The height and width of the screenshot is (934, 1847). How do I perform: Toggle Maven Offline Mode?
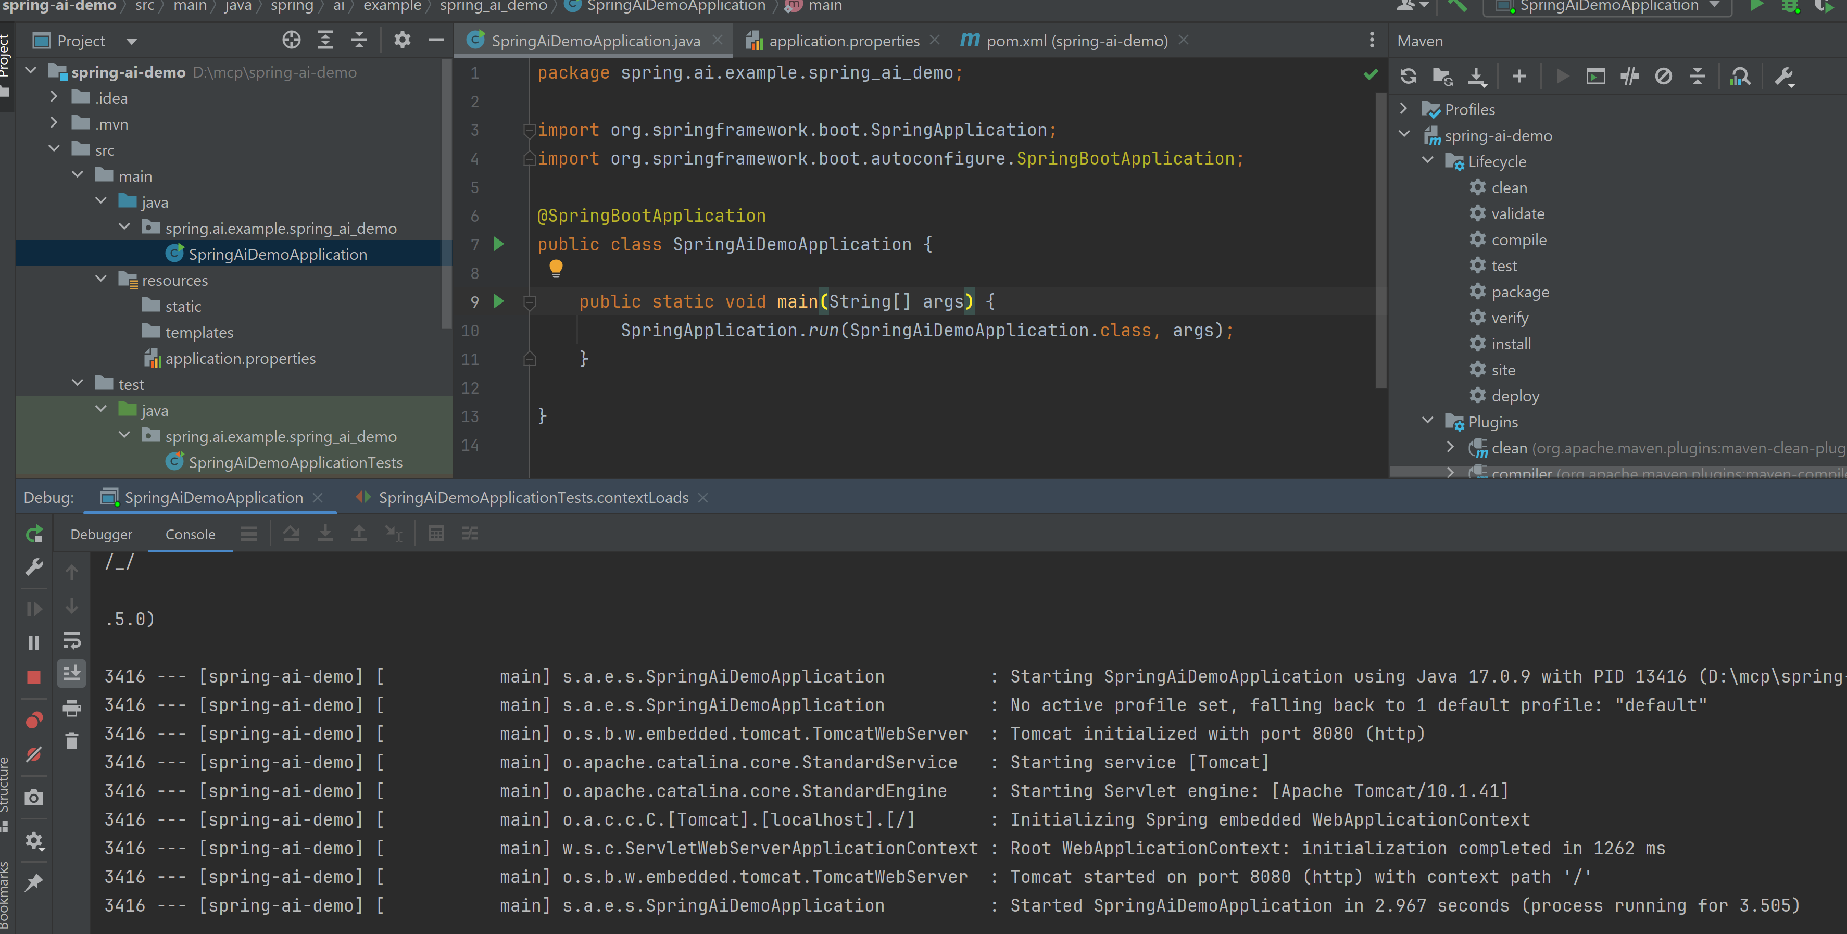click(x=1629, y=77)
